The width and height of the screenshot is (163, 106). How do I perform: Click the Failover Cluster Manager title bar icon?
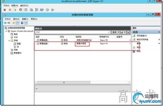point(5,15)
